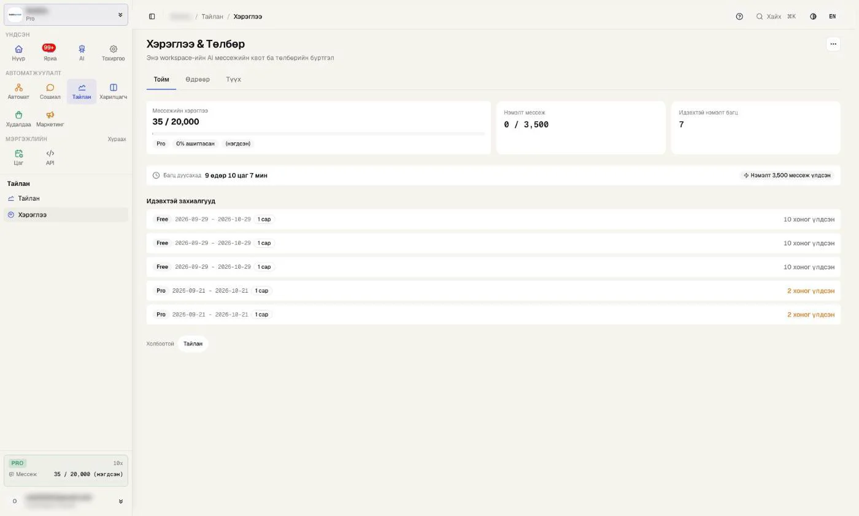Screen dimensions: 859x516
Task: Select the Тайлан report icon in the grid
Action: click(82, 91)
